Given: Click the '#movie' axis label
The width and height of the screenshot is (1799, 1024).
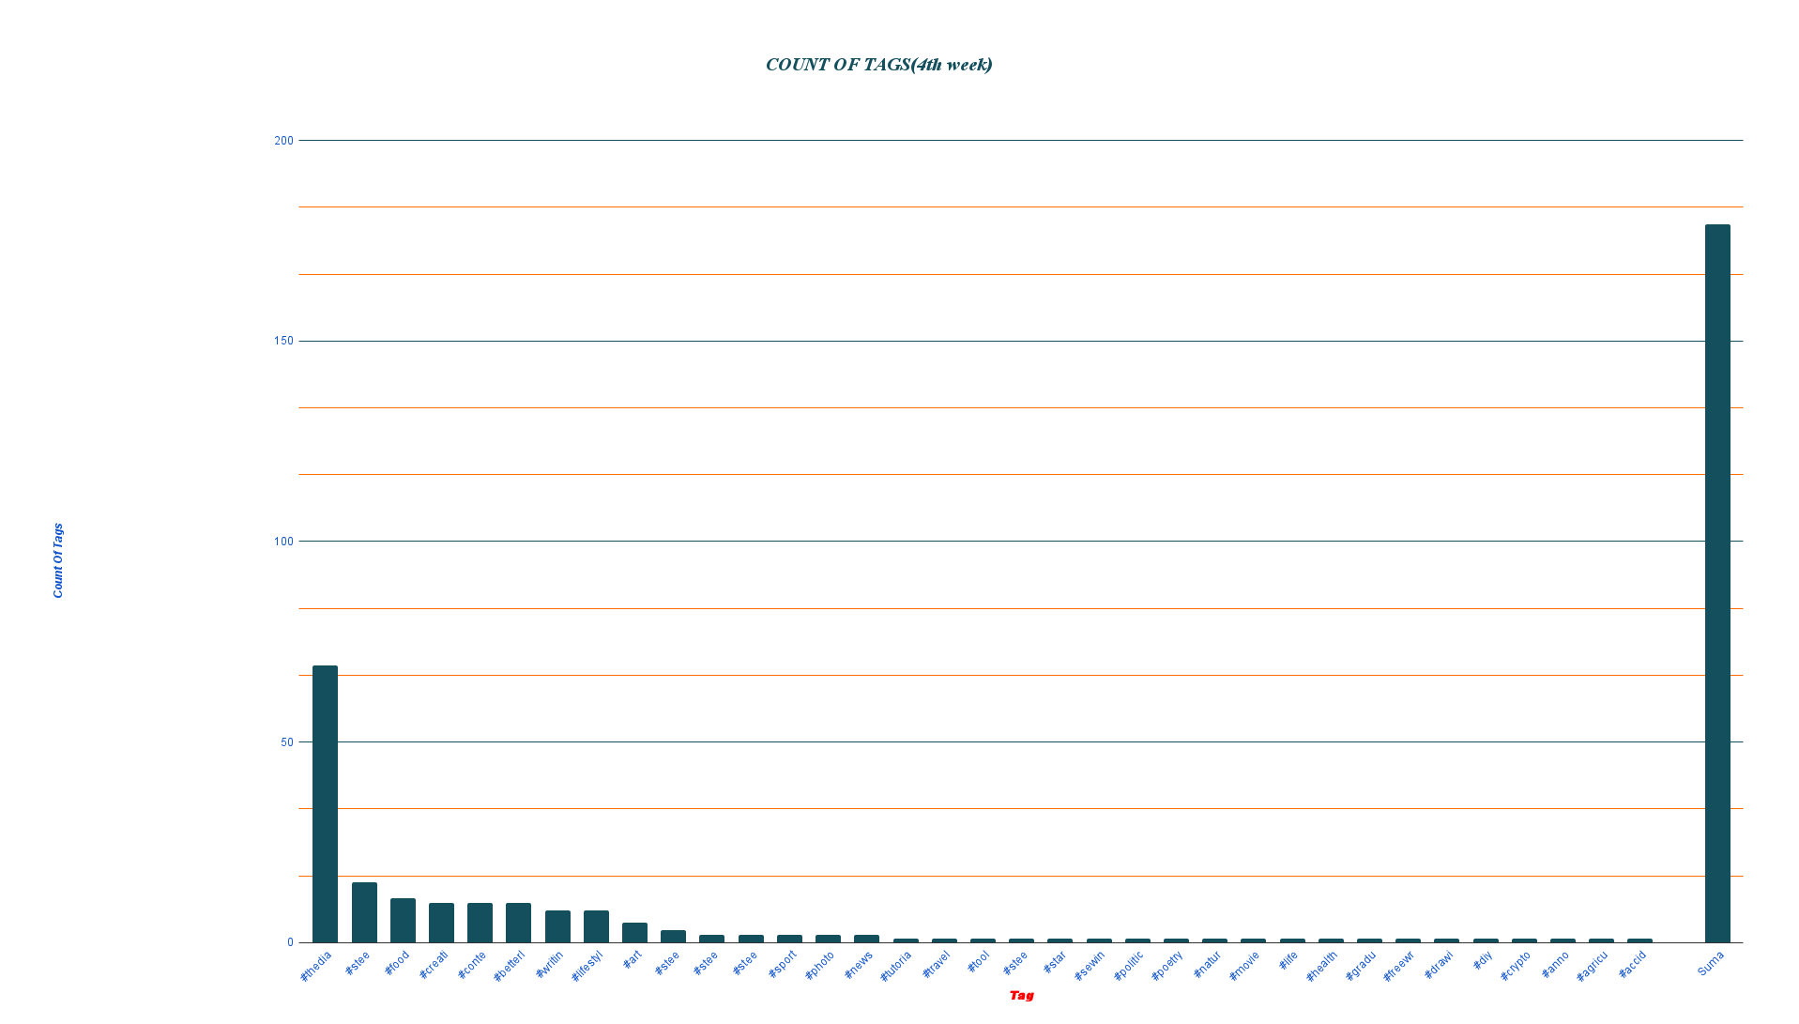Looking at the screenshot, I should [1244, 966].
